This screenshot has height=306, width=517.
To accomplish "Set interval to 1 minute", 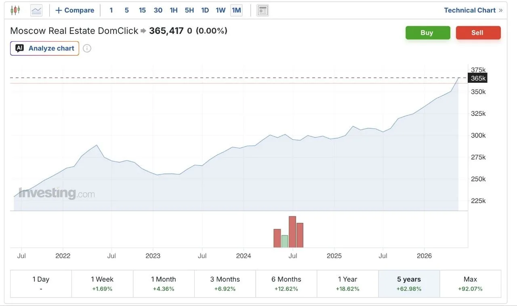I will [111, 10].
